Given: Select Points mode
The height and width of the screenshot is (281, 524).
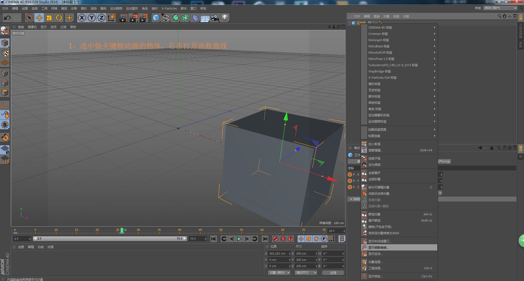Looking at the screenshot, I should (x=5, y=73).
